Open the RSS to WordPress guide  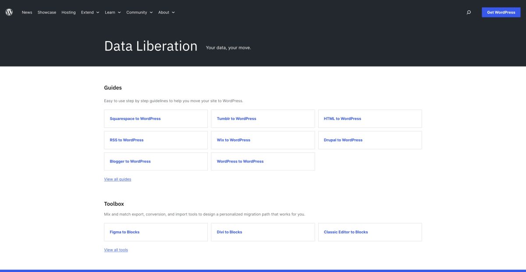[x=126, y=140]
